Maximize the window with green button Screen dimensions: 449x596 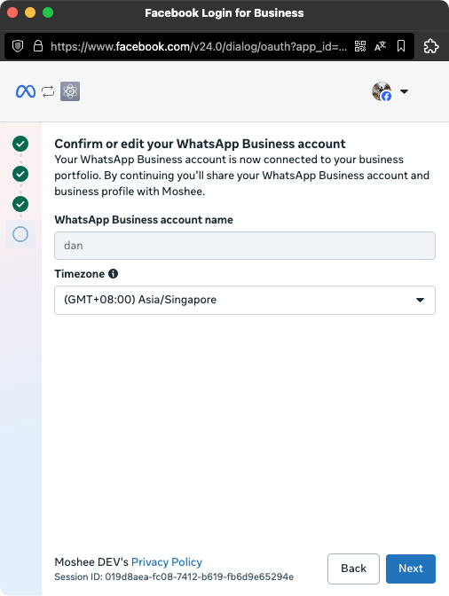click(48, 12)
